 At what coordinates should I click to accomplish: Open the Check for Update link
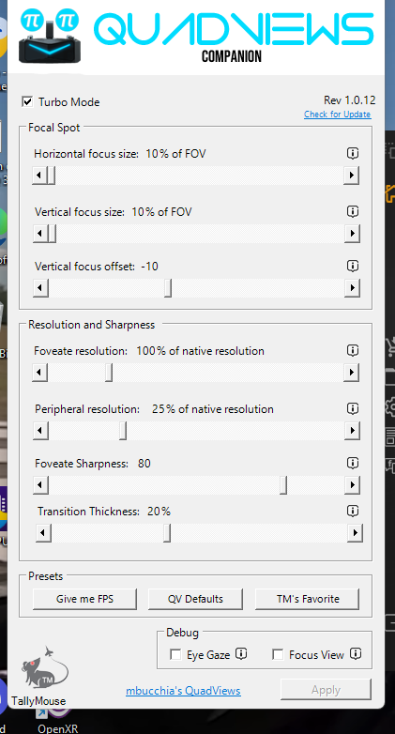(337, 115)
